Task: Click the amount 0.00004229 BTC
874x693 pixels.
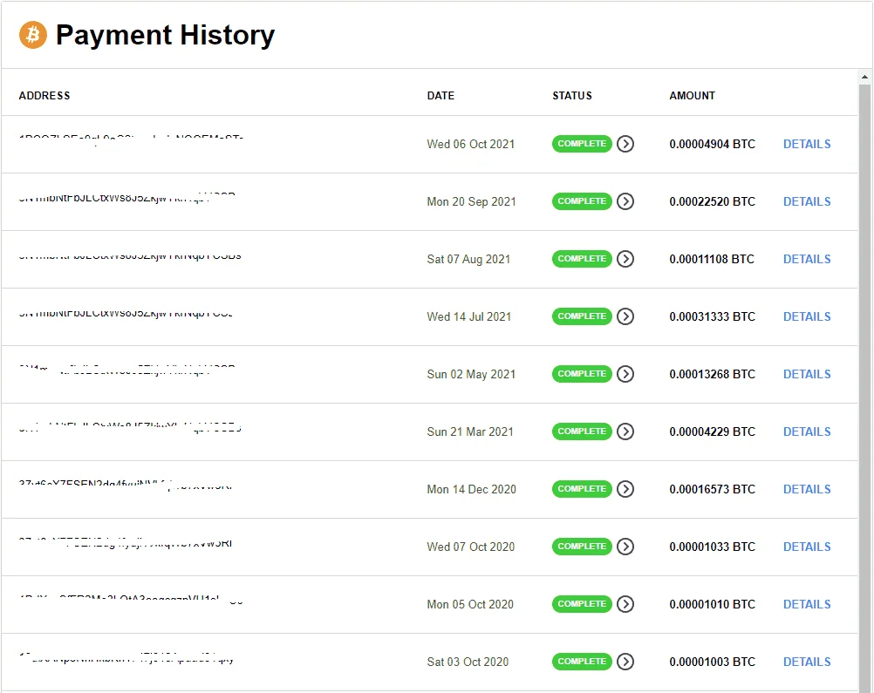Action: point(713,431)
